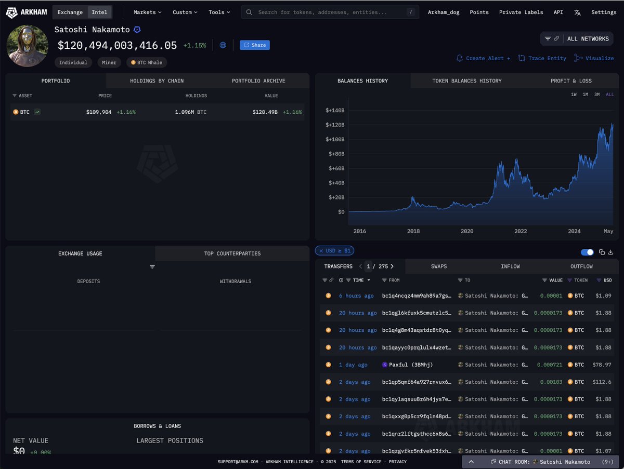Open Settings in the top bar

point(604,12)
